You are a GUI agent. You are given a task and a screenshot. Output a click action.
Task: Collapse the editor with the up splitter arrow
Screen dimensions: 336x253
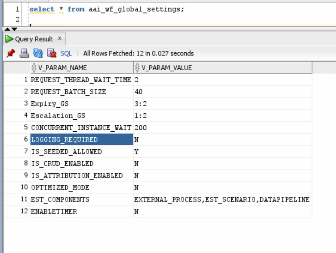(7, 30)
